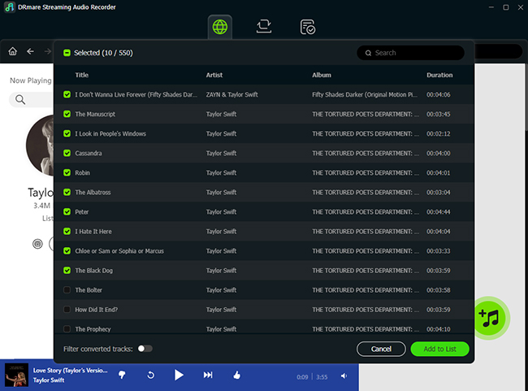Image resolution: width=528 pixels, height=391 pixels.
Task: Play Love Story in the player bar
Action: tap(179, 375)
